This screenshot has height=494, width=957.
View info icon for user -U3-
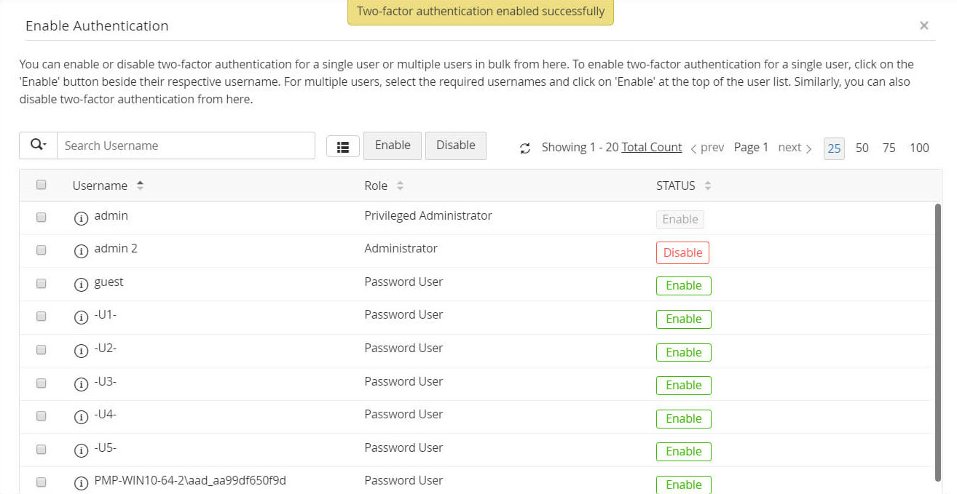82,383
